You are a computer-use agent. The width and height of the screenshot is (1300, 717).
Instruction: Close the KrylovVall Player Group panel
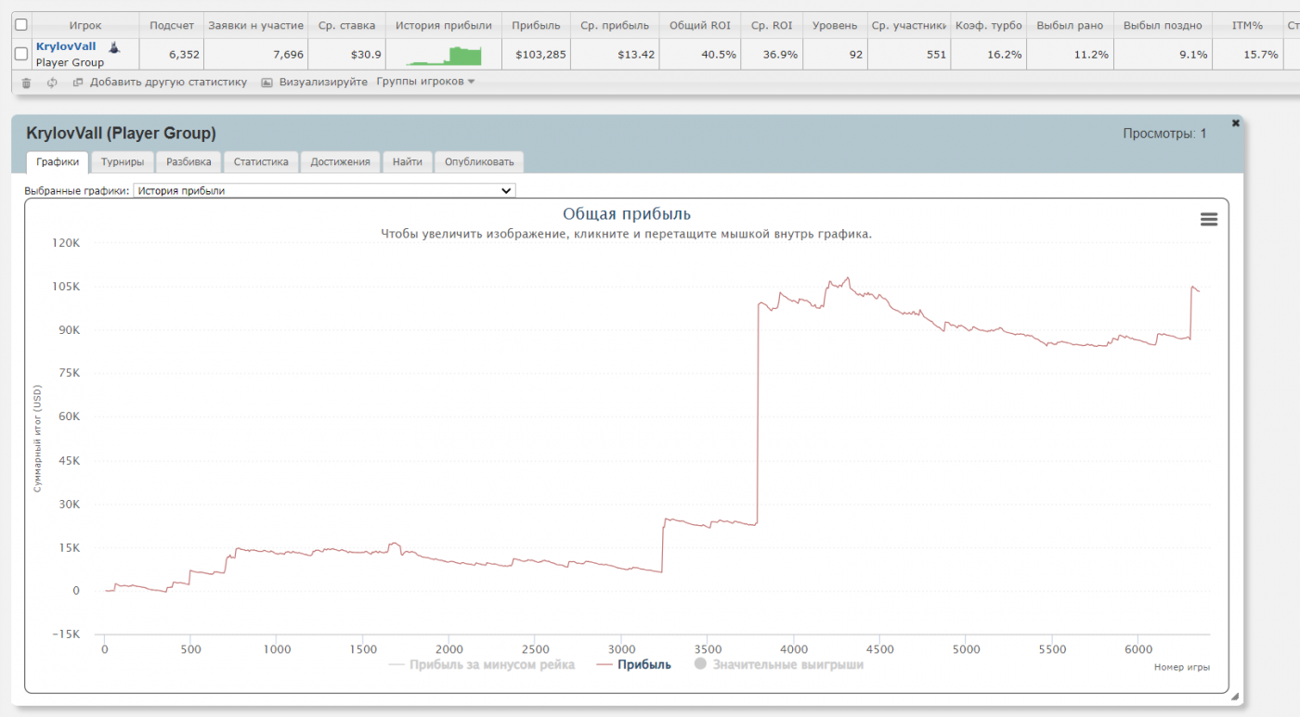coord(1235,122)
